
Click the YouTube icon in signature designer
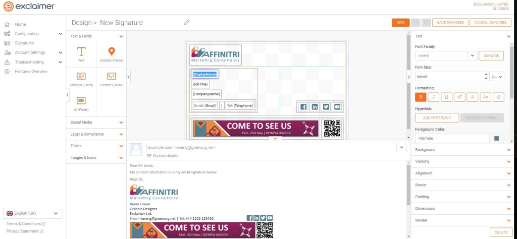pos(337,107)
